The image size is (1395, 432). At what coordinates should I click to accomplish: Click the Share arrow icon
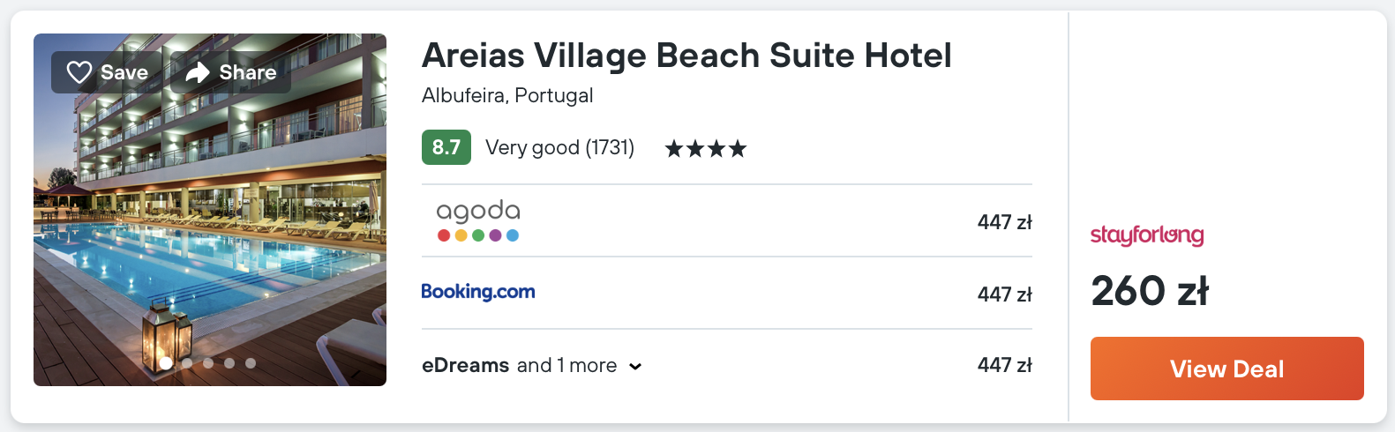click(198, 72)
